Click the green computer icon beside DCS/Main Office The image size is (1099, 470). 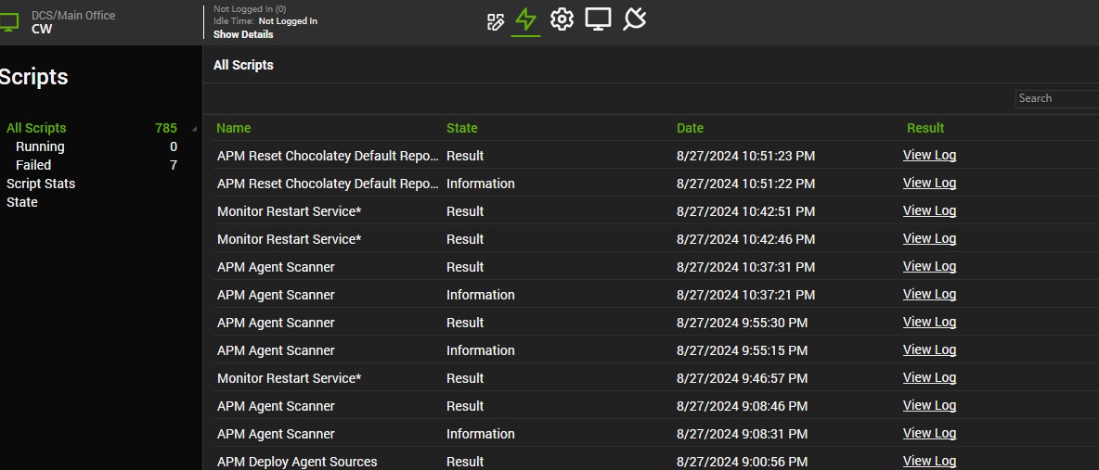point(9,22)
